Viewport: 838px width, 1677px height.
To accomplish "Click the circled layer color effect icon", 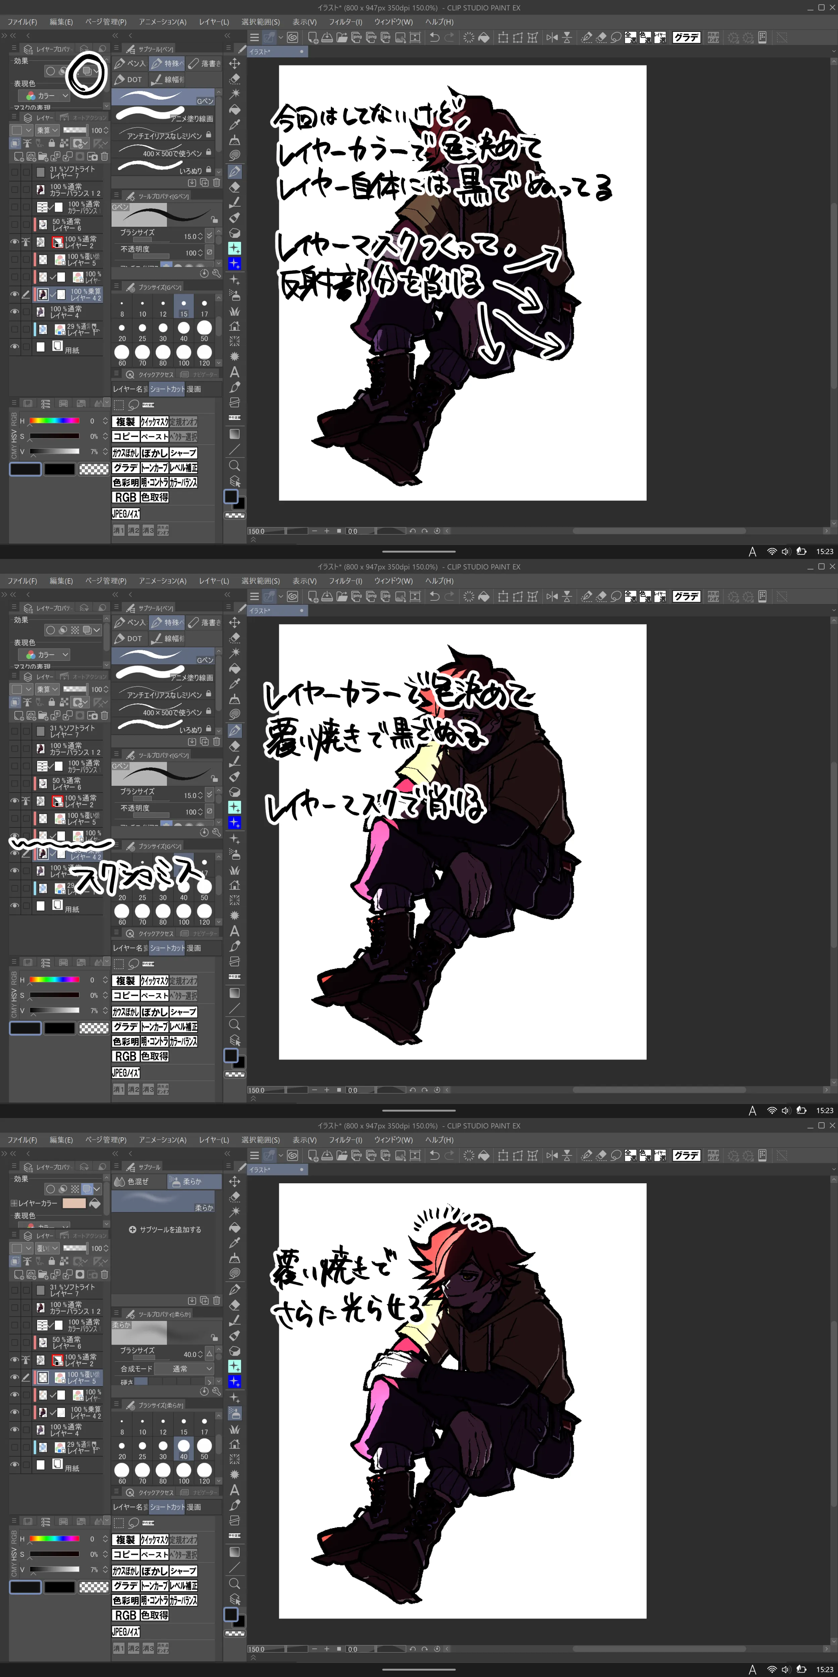I will [86, 71].
